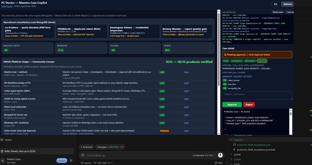Open the 1 Terminal tab

click(x=86, y=147)
